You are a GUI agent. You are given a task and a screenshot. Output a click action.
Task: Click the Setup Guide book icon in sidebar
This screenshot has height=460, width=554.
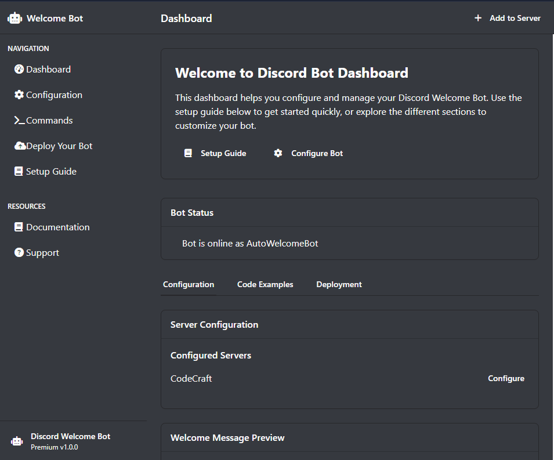[19, 172]
